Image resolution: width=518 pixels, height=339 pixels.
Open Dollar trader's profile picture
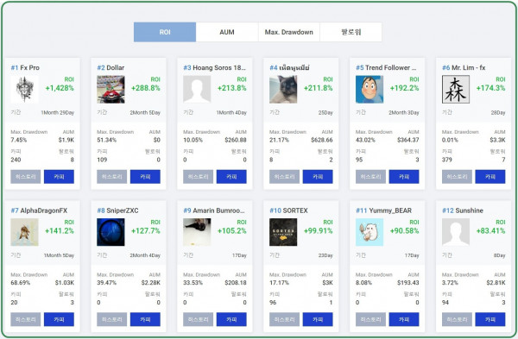click(111, 90)
